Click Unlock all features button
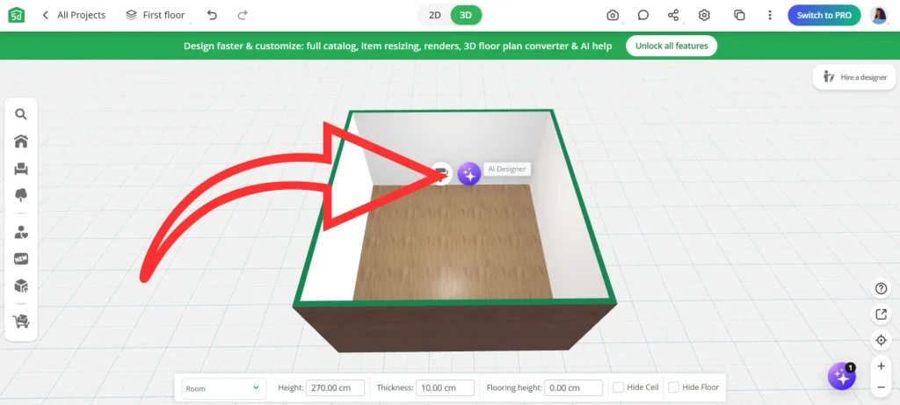The width and height of the screenshot is (900, 405). pos(671,46)
